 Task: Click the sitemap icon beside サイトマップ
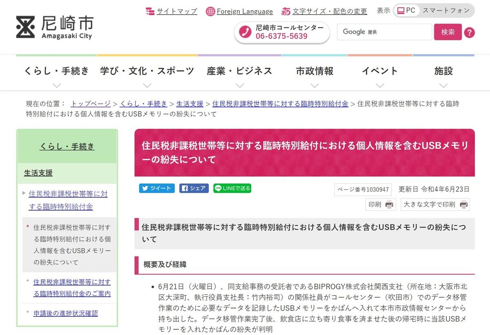pos(150,11)
